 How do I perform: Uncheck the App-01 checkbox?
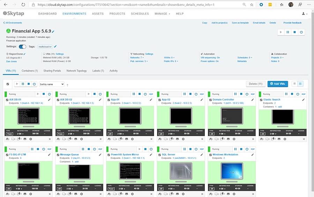109,100
